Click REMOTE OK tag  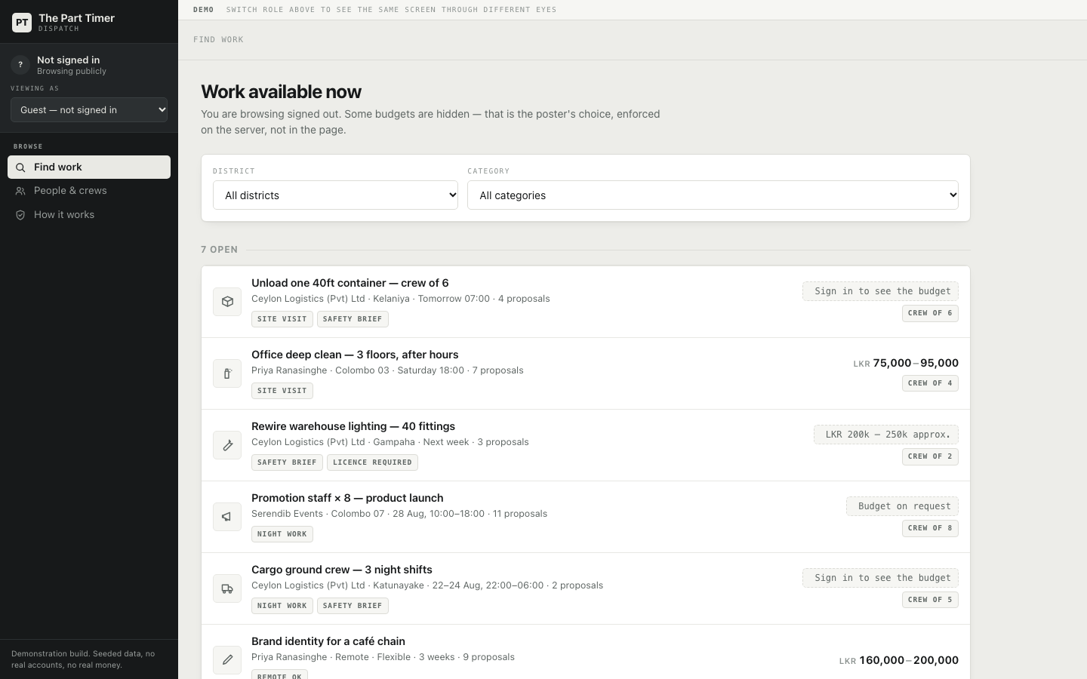(279, 675)
